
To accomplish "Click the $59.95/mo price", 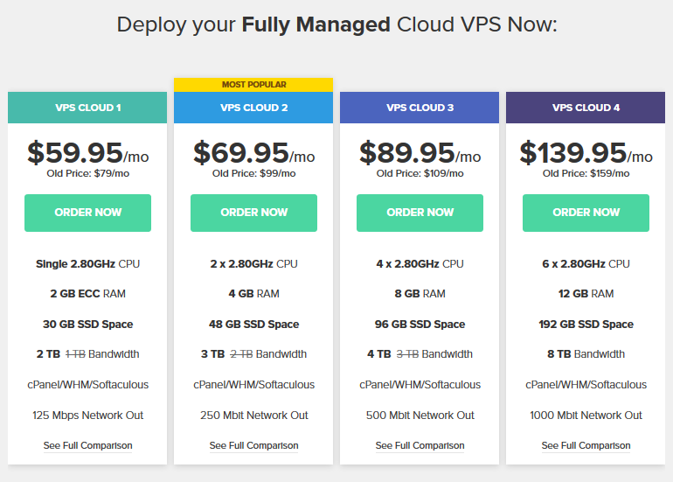I will 88,153.
